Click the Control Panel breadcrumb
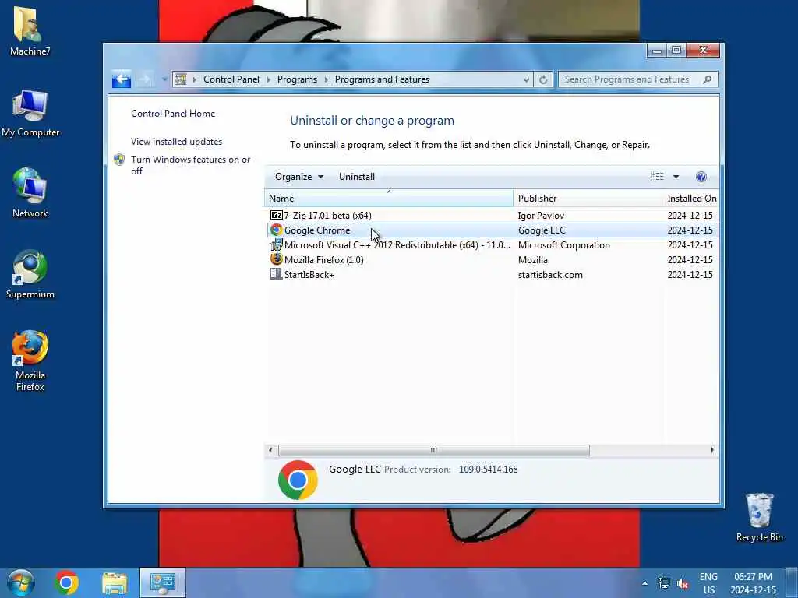This screenshot has width=798, height=598. 231,79
